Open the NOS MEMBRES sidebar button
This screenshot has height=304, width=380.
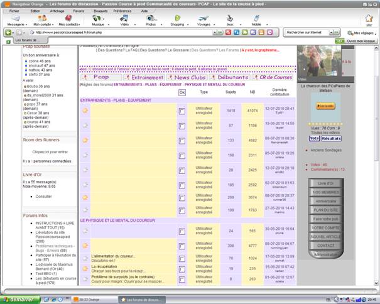pos(325,192)
